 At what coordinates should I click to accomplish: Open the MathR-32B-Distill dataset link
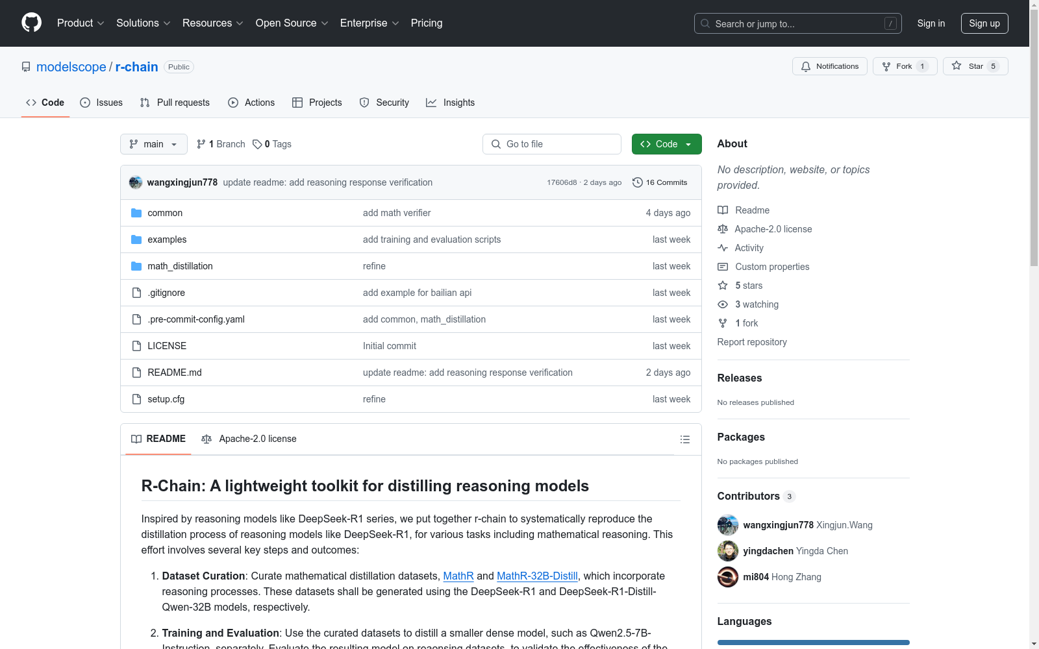tap(537, 576)
